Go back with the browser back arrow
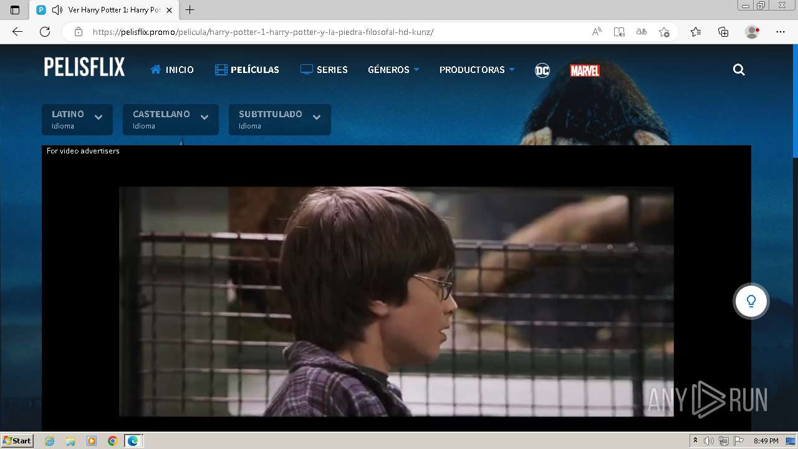The height and width of the screenshot is (449, 798). tap(17, 32)
